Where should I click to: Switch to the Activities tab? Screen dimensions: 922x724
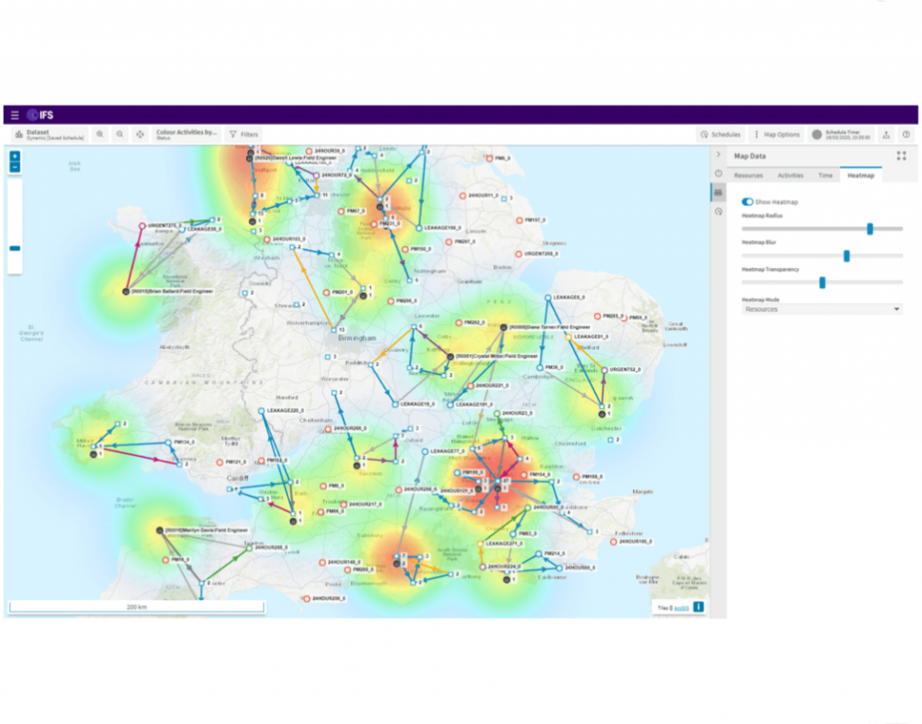[x=791, y=175]
